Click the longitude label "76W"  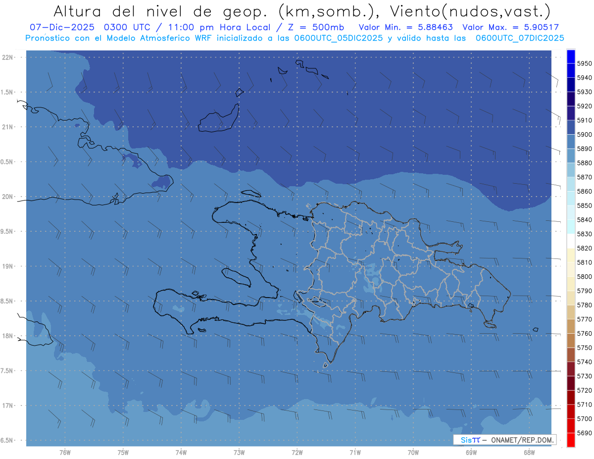point(65,453)
